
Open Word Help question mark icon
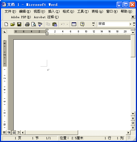(82, 24)
